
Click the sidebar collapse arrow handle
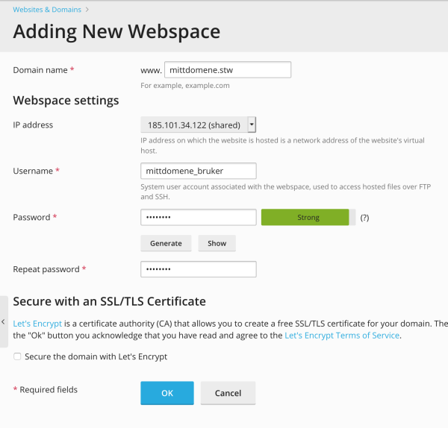[x=4, y=322]
